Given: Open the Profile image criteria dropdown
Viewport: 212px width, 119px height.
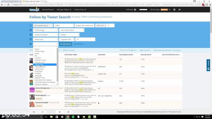Looking at the screenshot, I should pos(46,30).
